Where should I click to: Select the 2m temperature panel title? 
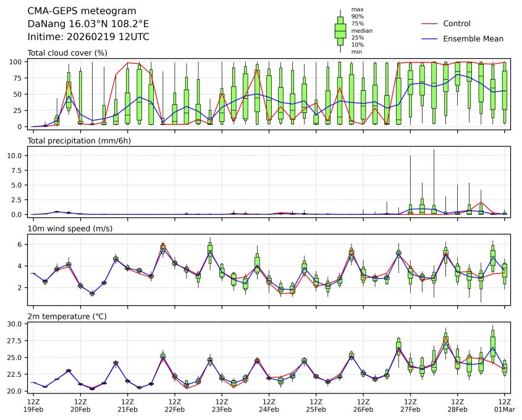point(67,317)
